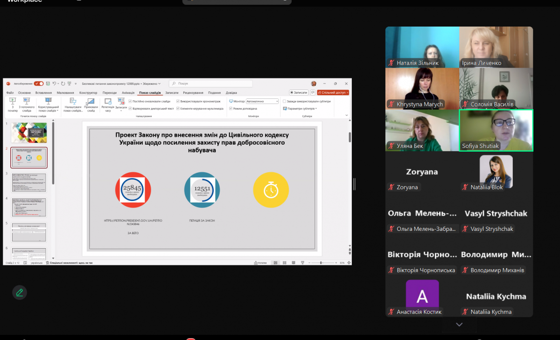Open the Файл menu
This screenshot has width=560, height=340.
pos(10,93)
